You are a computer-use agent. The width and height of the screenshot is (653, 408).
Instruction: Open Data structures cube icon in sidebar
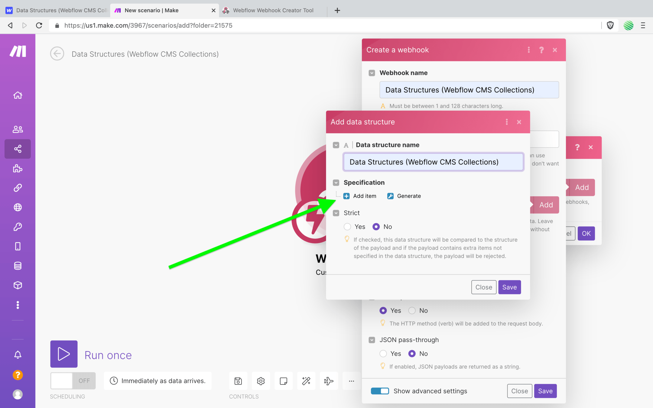coord(18,285)
